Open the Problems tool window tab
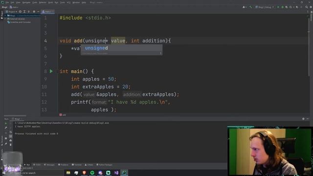 [63, 165]
